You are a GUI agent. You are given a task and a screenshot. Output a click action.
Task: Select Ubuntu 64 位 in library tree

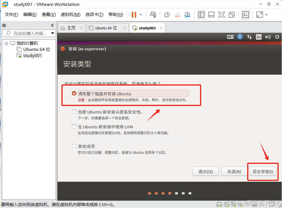pos(37,49)
